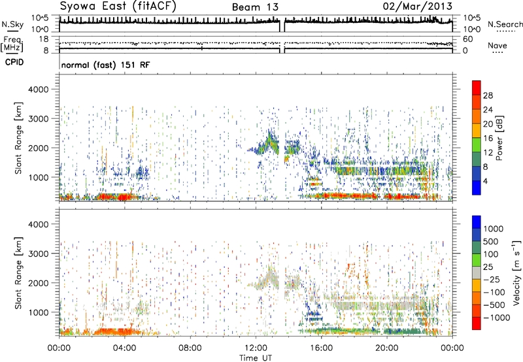Viewport: 523px width, 362px height.
Task: Click the '20:00' time tick label
Action: pos(386,348)
